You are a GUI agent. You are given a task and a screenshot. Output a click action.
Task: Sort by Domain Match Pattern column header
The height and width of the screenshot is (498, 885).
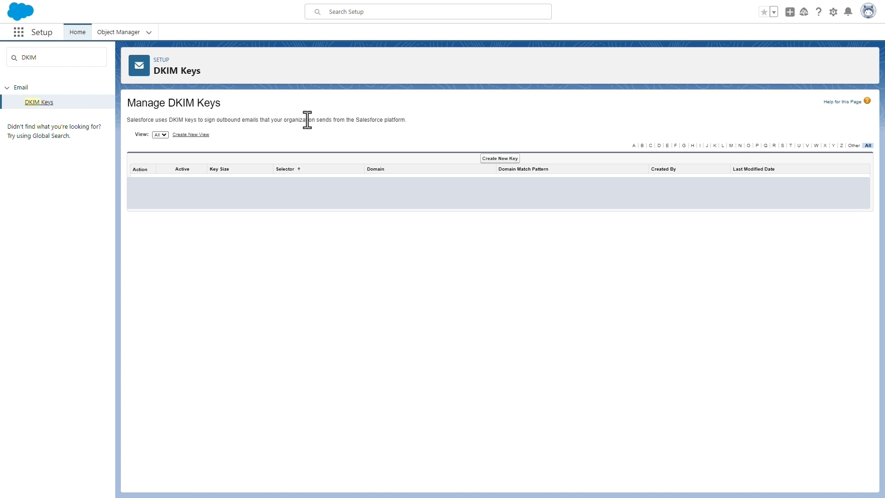(523, 169)
